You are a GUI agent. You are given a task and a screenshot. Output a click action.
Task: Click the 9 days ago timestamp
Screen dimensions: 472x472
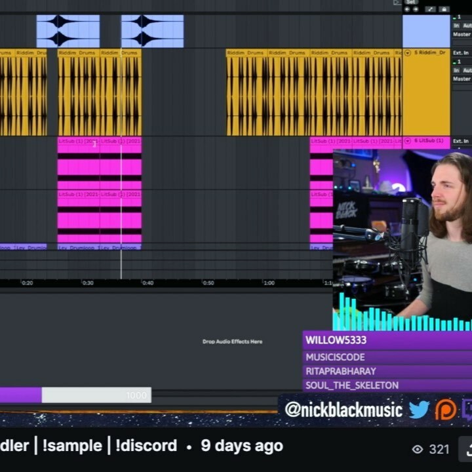point(242,446)
